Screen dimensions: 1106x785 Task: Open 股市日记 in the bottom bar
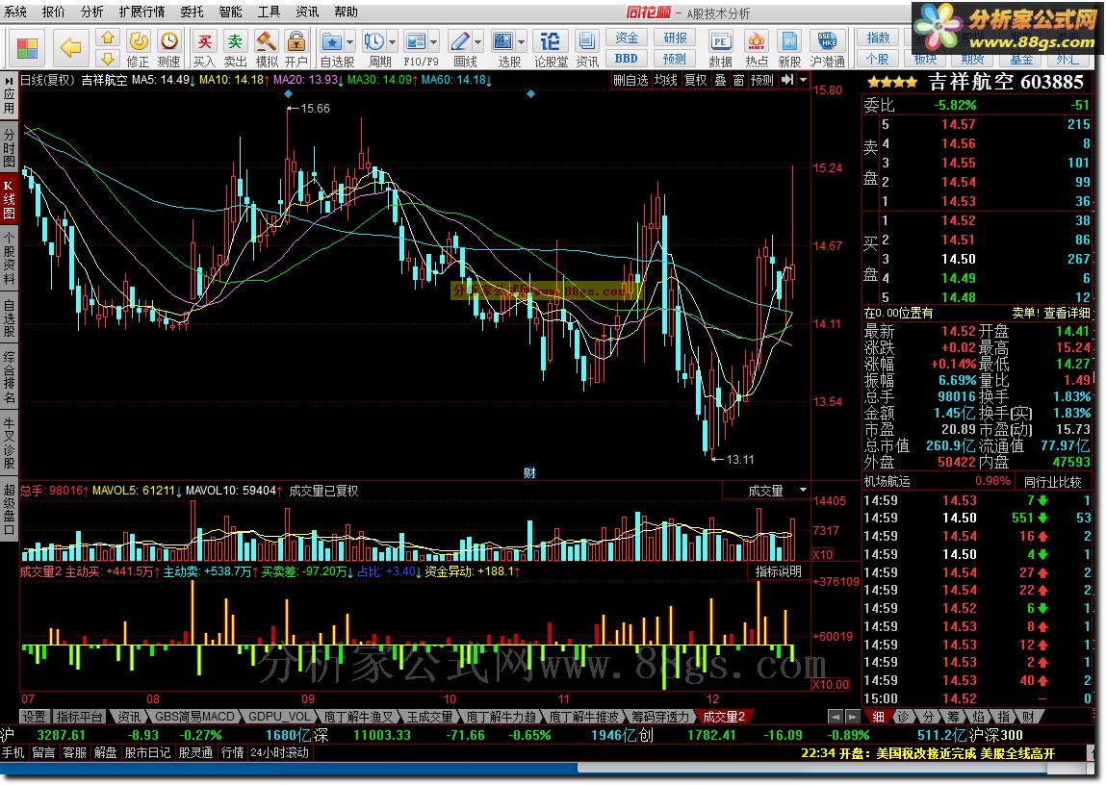coord(147,752)
